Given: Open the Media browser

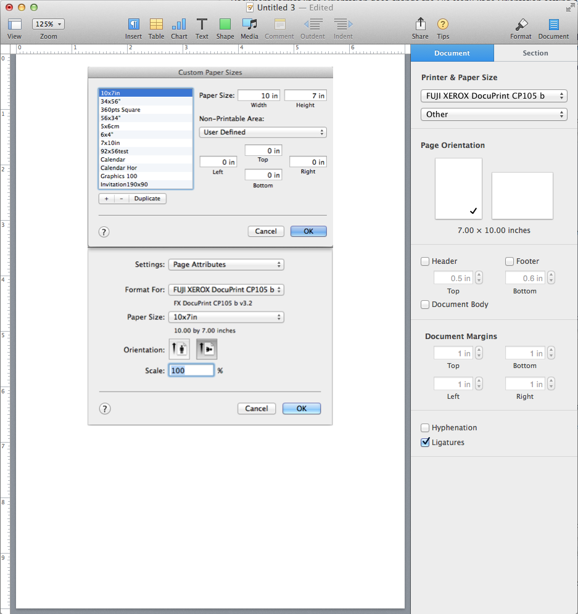Looking at the screenshot, I should (250, 24).
